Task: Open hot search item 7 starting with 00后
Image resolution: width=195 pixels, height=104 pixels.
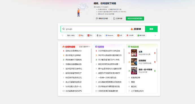Action: click(x=73, y=78)
